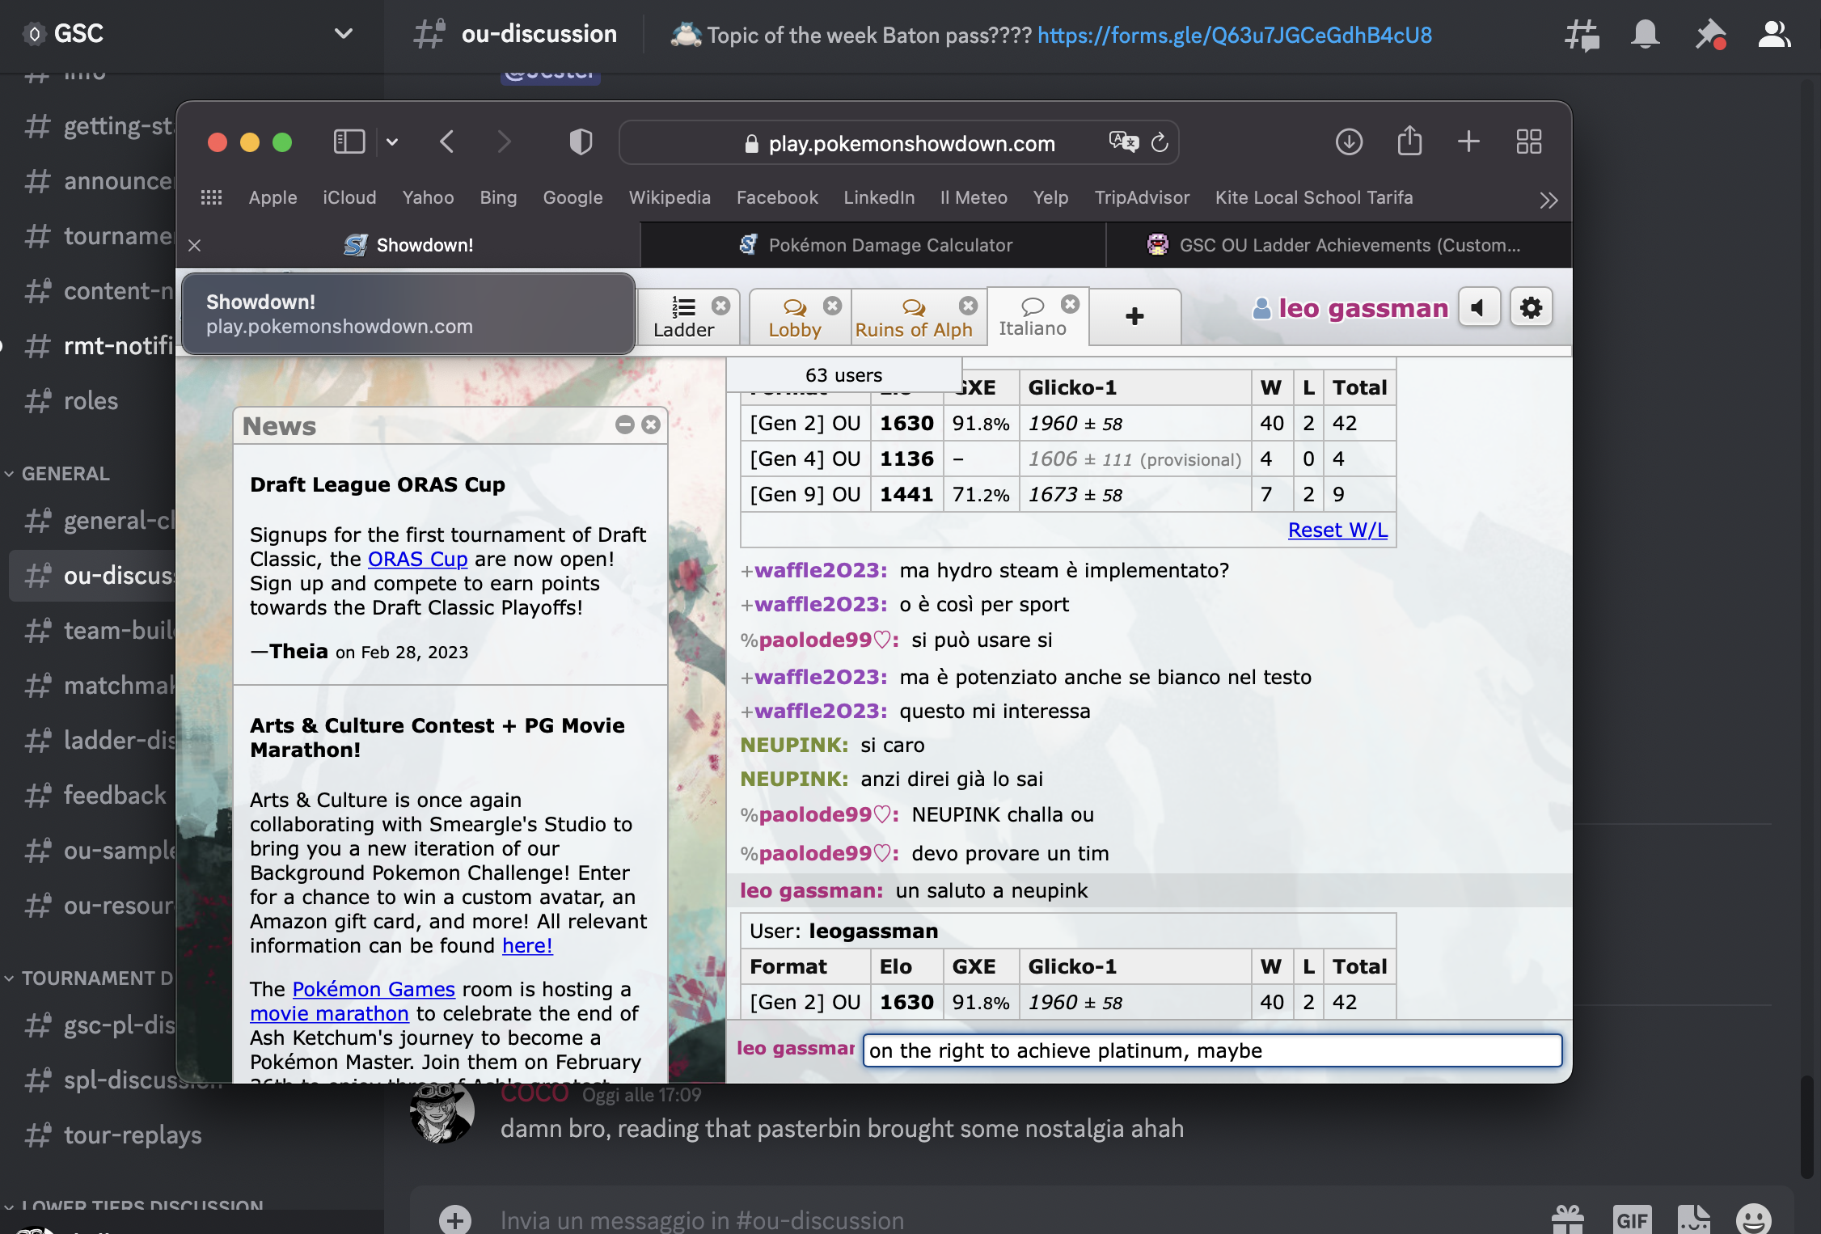1821x1234 pixels.
Task: Open Safari downloads
Action: click(1349, 142)
